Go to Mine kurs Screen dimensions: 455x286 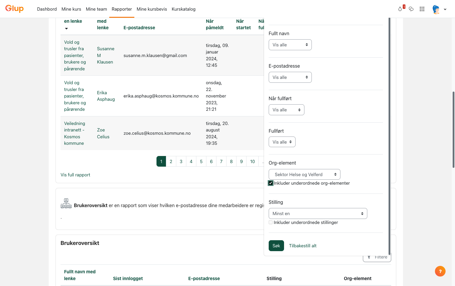pos(71,9)
